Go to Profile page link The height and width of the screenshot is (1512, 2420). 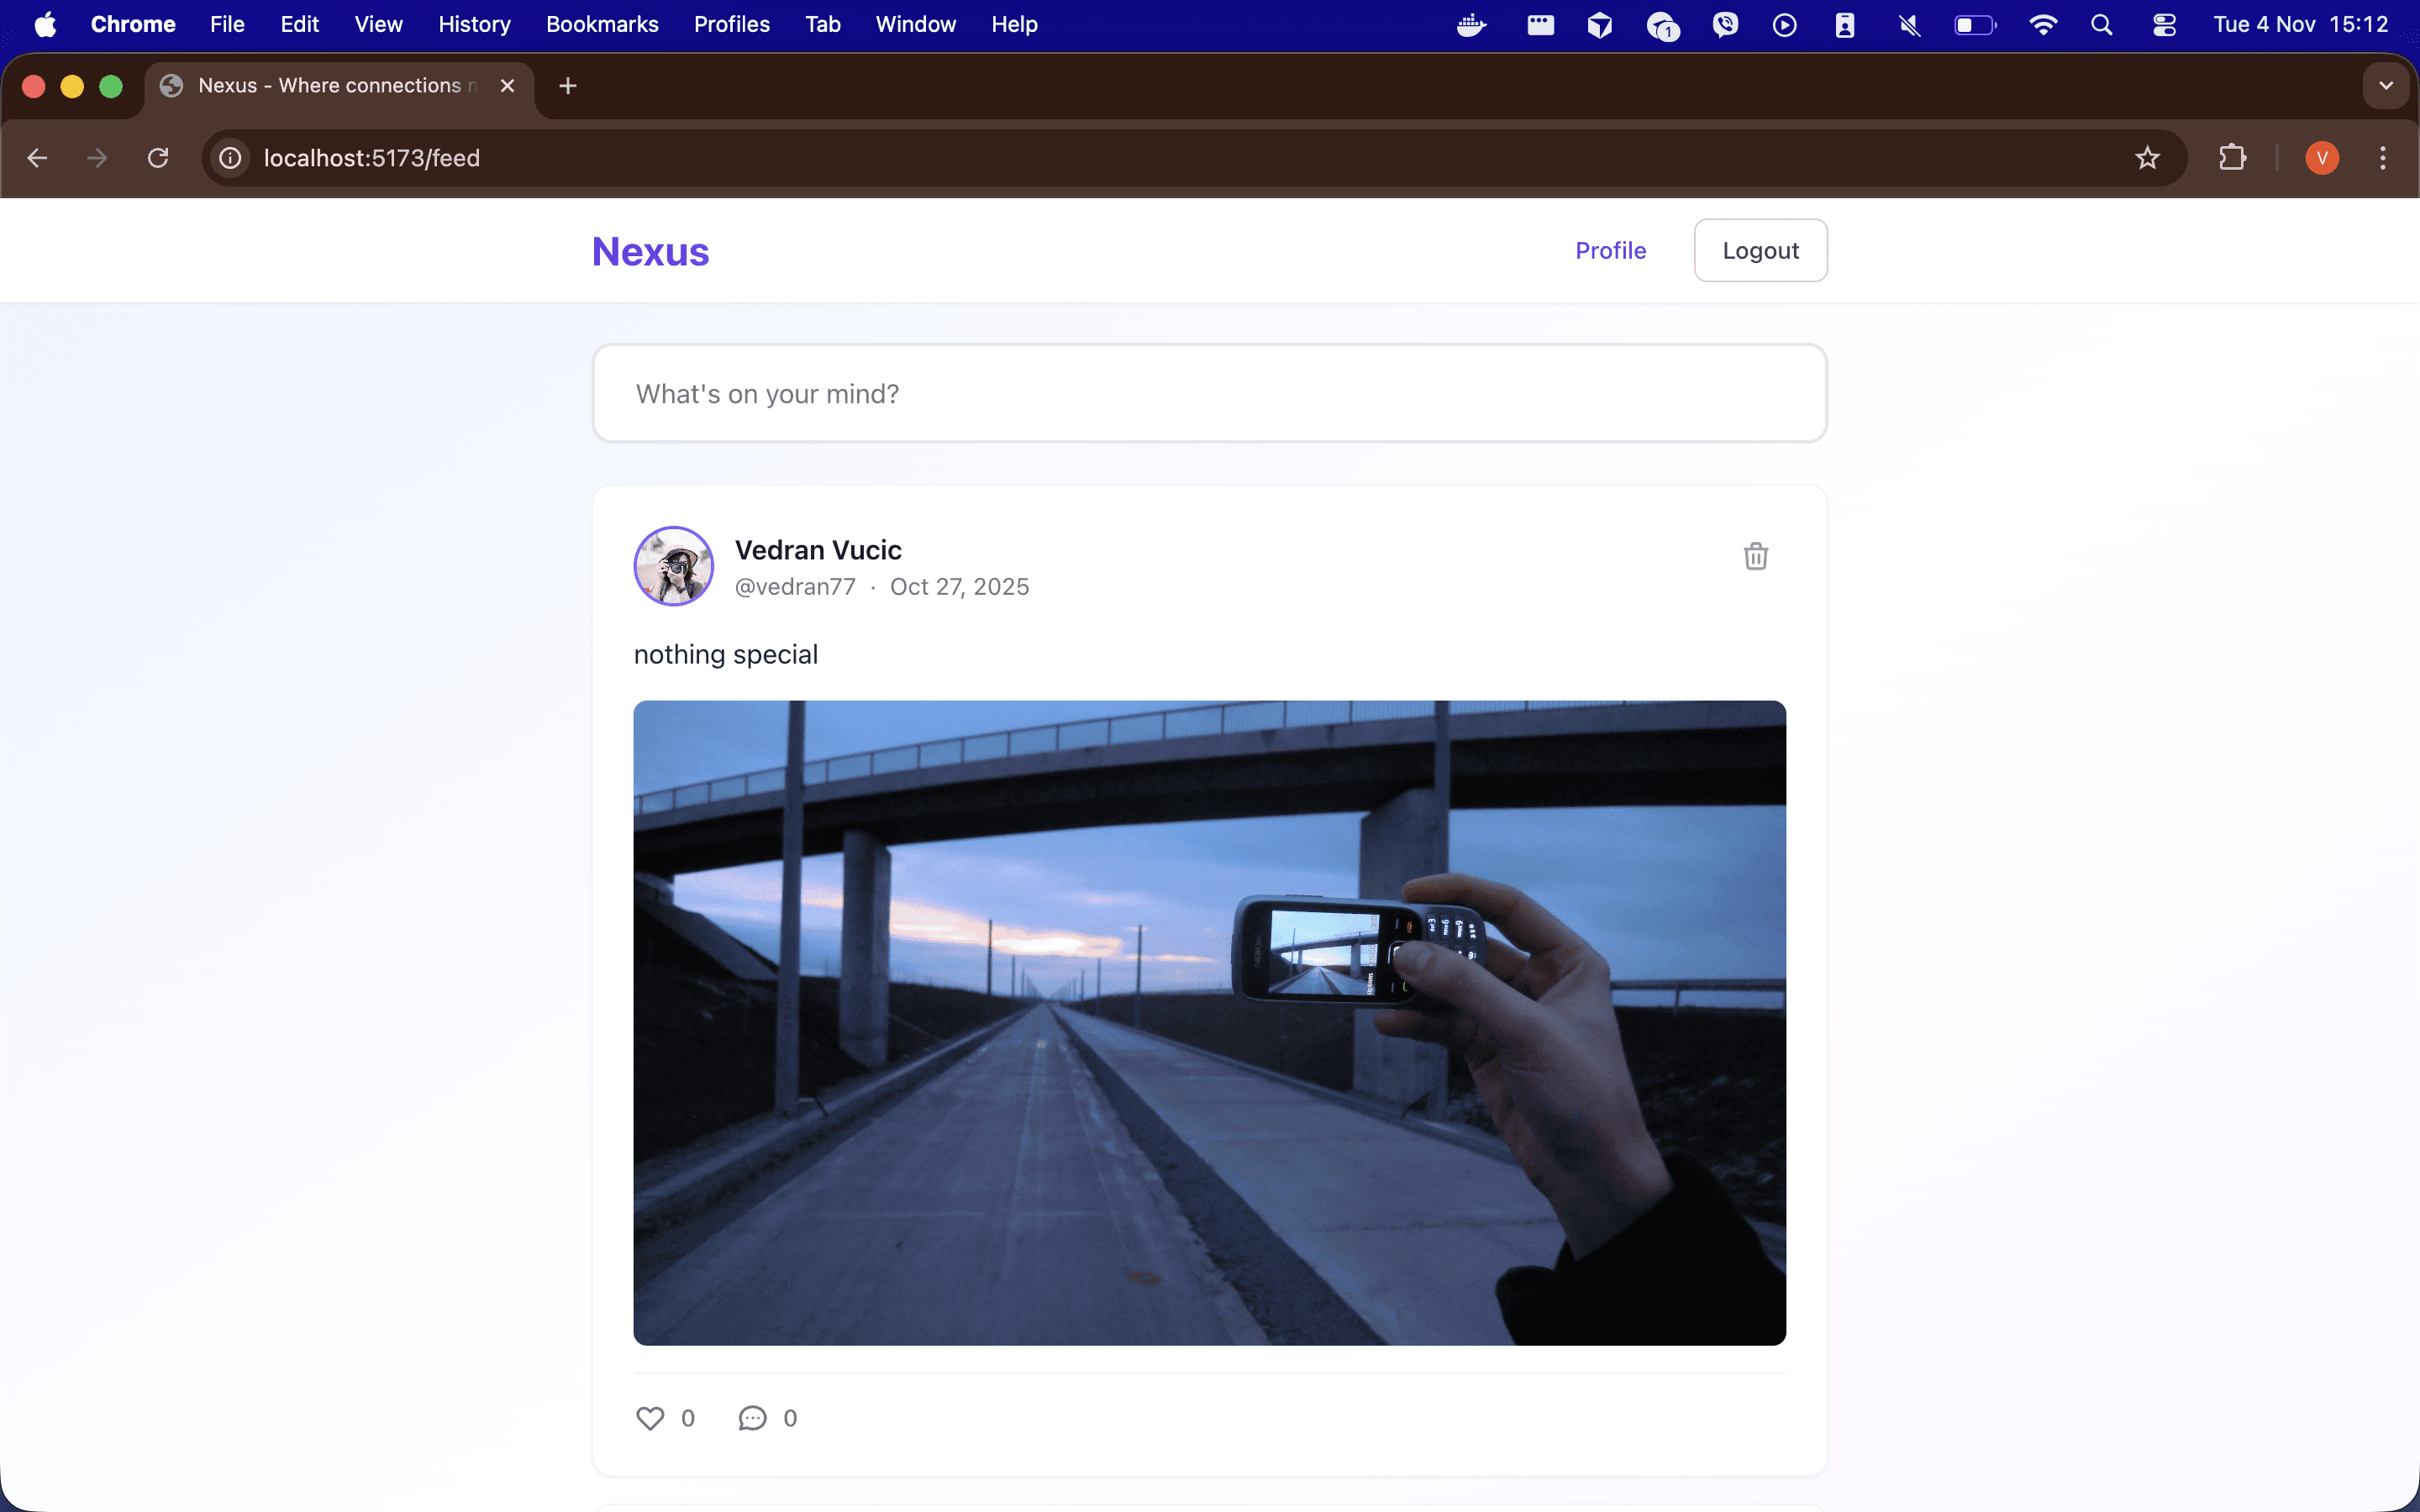point(1610,251)
